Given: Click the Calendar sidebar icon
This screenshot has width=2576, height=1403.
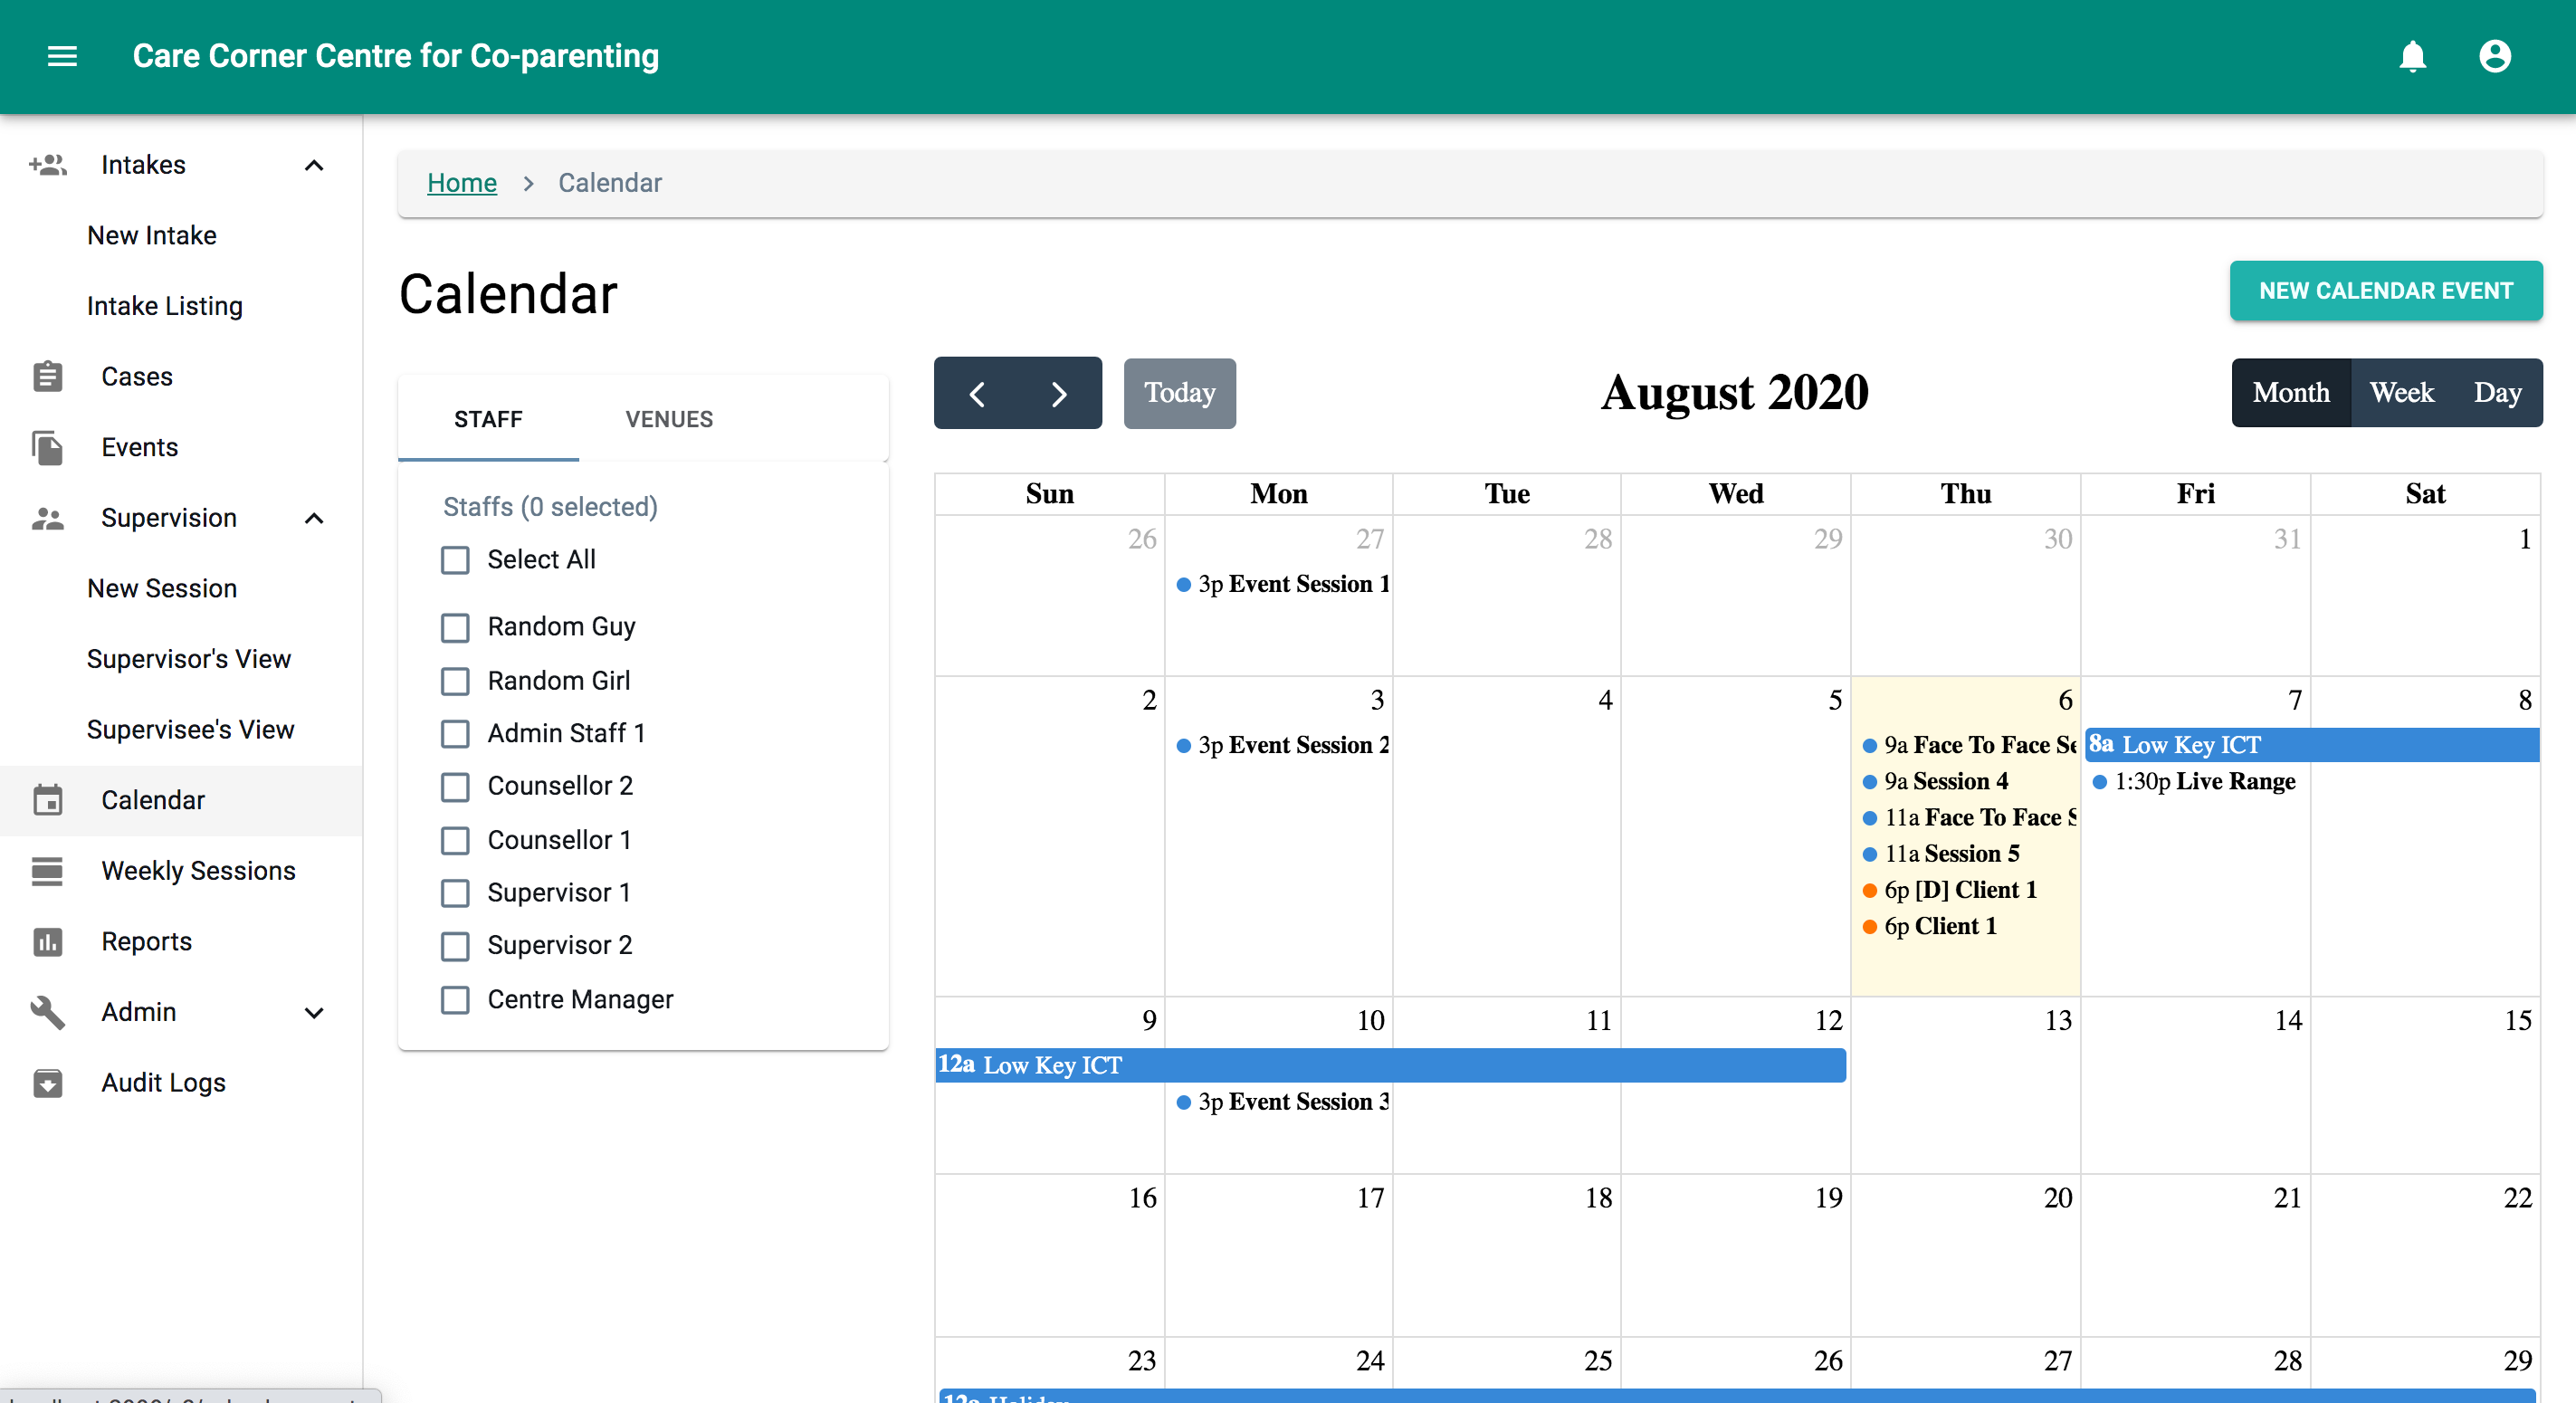Looking at the screenshot, I should click(x=48, y=800).
